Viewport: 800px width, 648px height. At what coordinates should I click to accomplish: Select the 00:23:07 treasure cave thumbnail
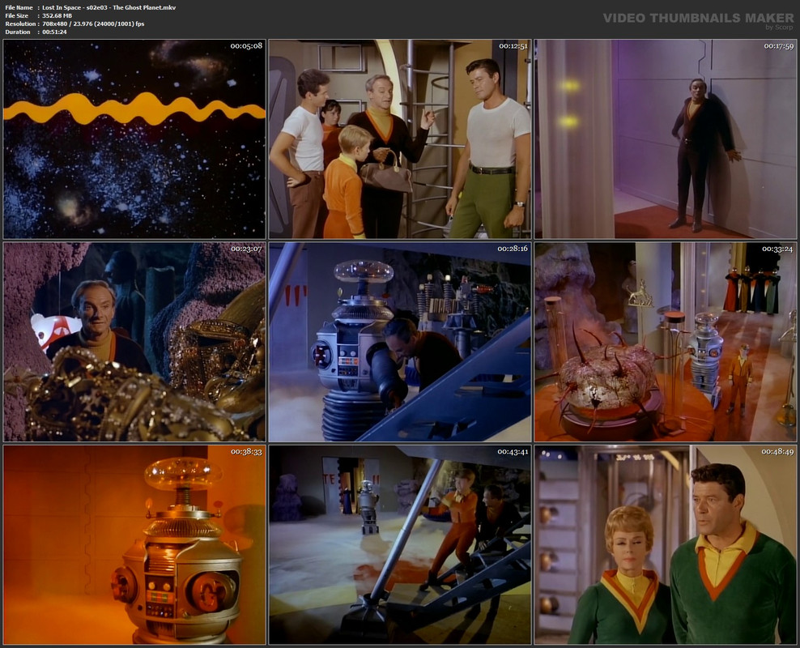134,342
